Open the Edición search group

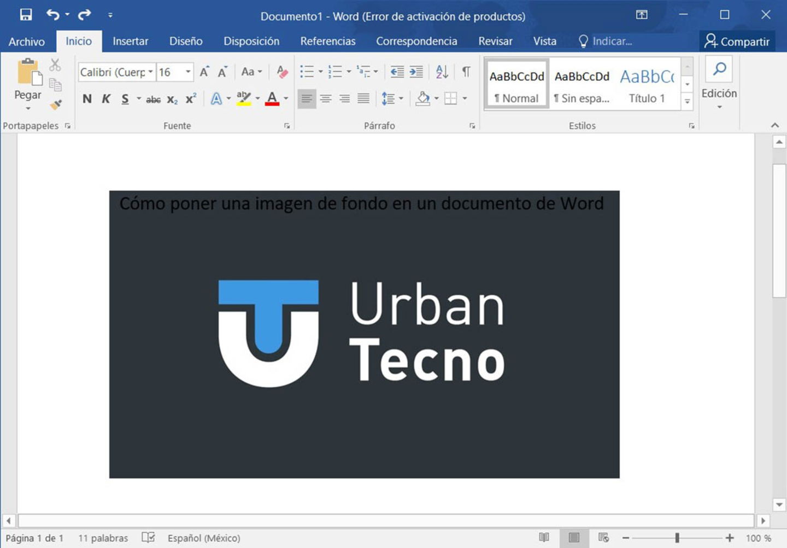click(719, 83)
